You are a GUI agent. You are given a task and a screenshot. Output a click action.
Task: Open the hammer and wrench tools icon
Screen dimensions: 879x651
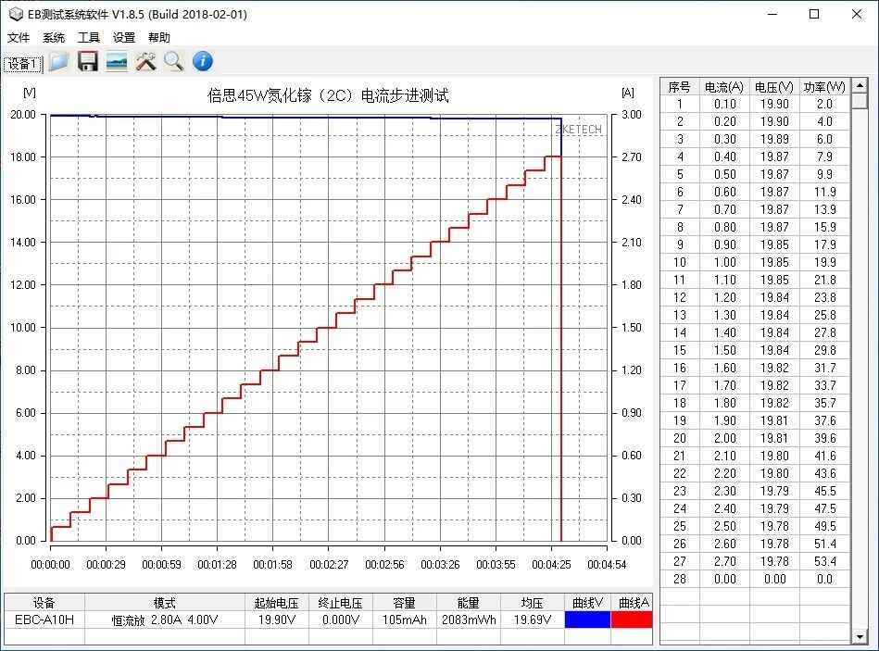pyautogui.click(x=145, y=62)
